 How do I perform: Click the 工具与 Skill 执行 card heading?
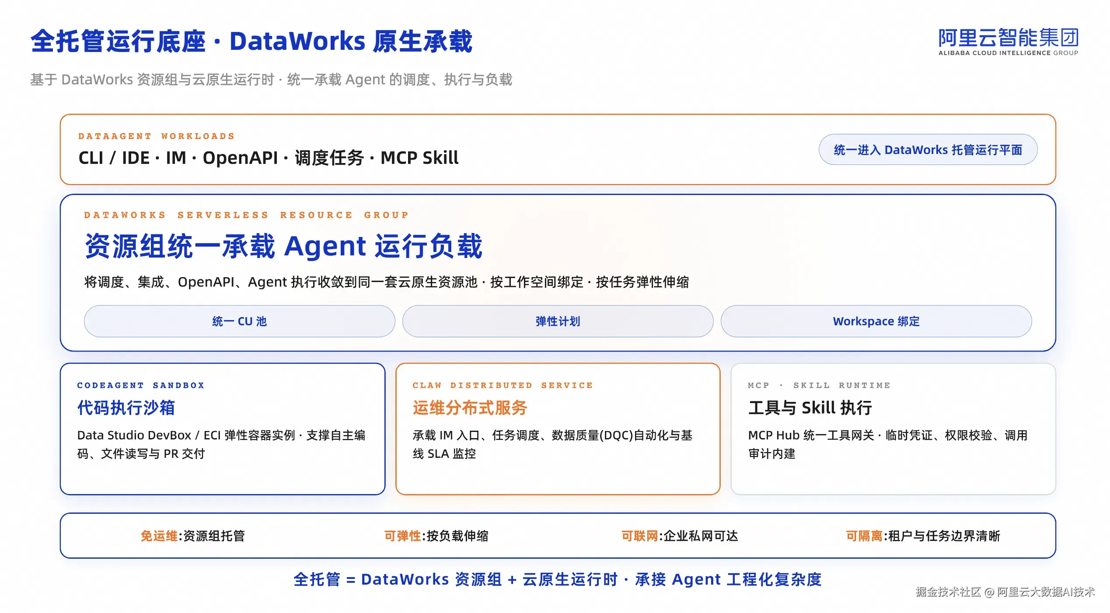810,408
